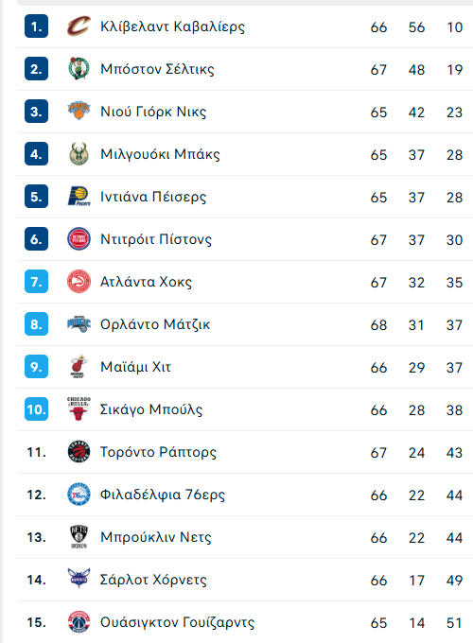Screen dimensions: 473x643
Task: Open Κλίβελαντ Καβαλίερς team page
Action: pyautogui.click(x=173, y=26)
